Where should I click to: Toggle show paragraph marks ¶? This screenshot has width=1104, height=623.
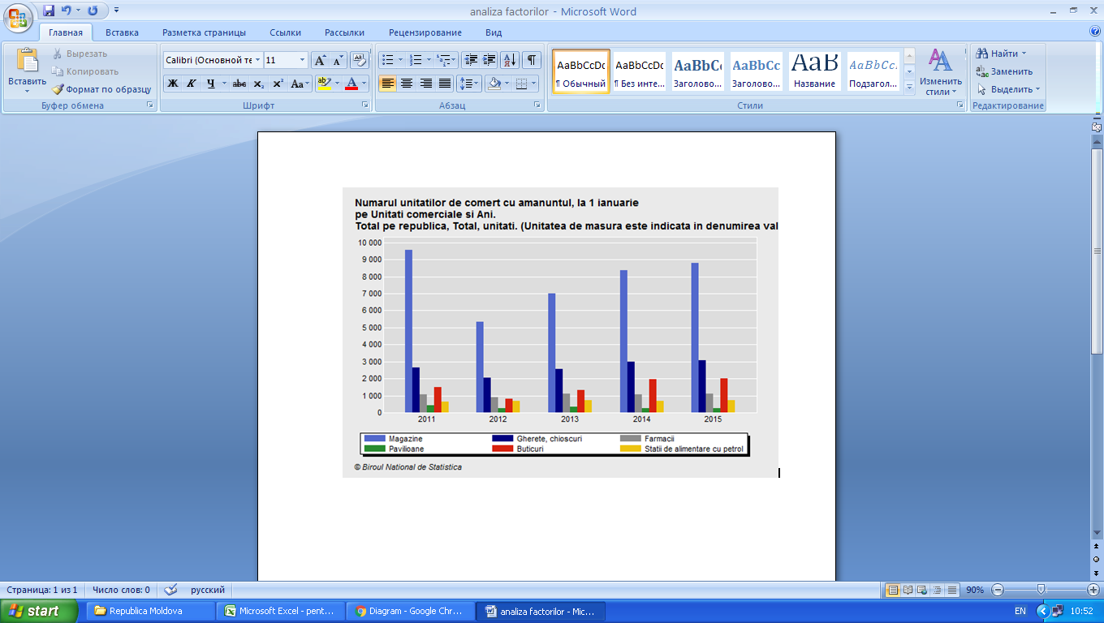tap(532, 60)
